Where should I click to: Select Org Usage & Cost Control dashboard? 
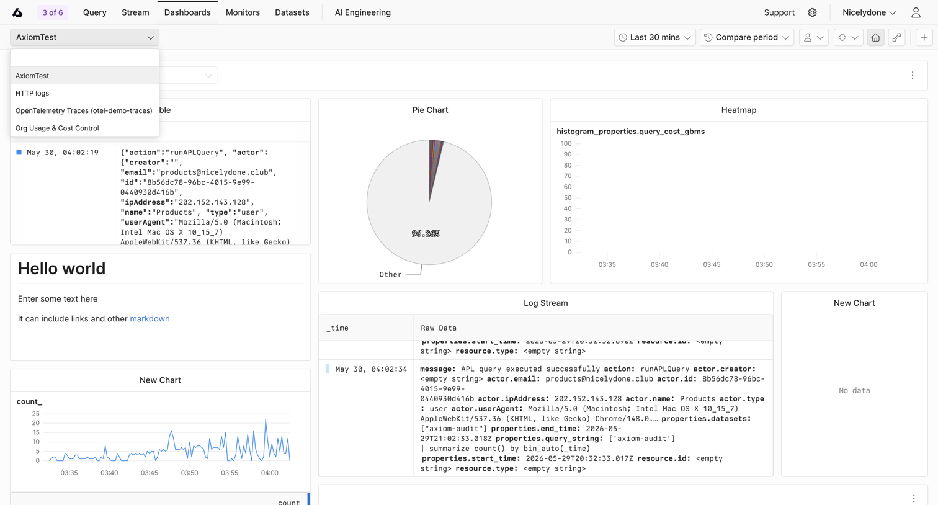pos(84,128)
